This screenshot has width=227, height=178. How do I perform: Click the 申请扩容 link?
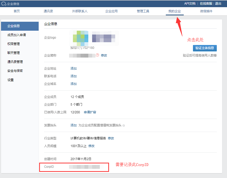(90, 112)
